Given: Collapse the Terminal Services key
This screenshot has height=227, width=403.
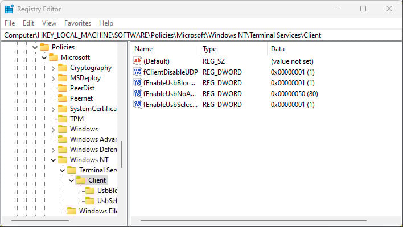Looking at the screenshot, I should tap(63, 171).
